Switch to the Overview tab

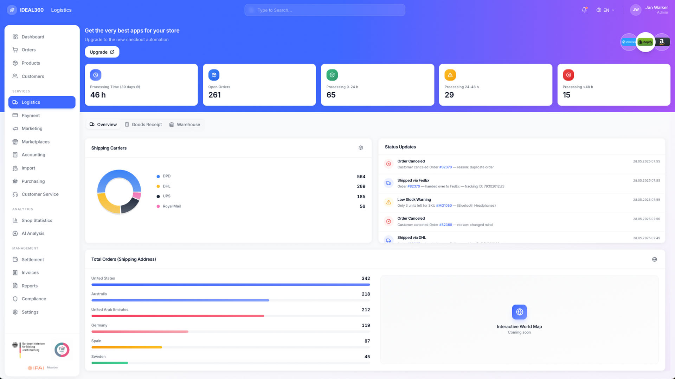[103, 125]
